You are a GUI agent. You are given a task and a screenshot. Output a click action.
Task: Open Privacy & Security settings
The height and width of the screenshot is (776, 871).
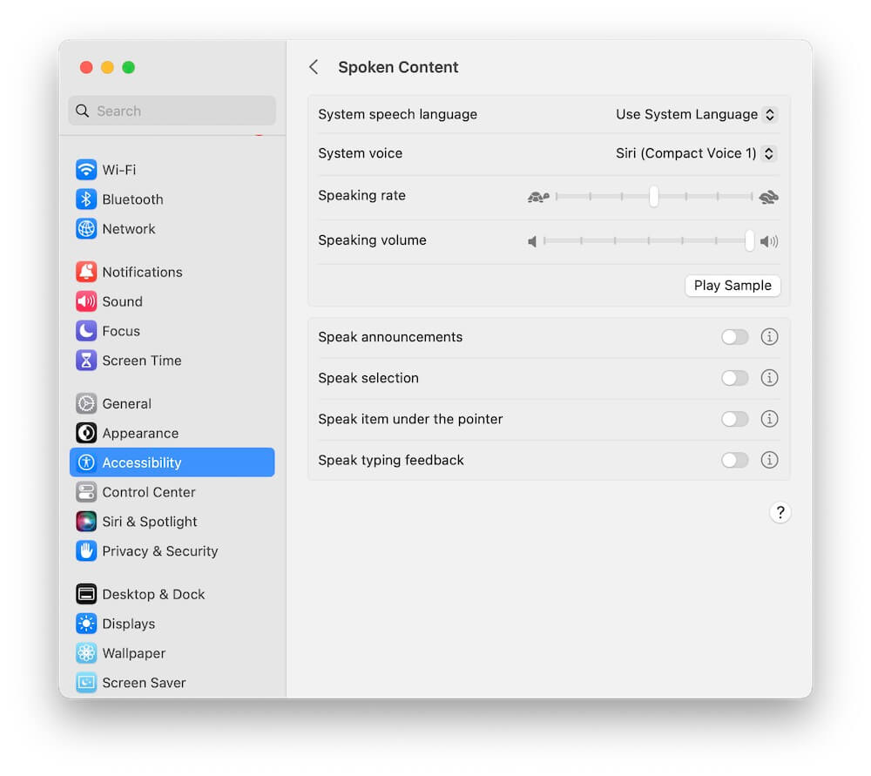coord(172,550)
